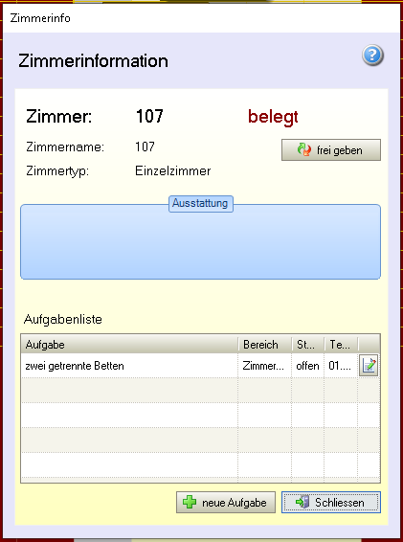Click the frei geben button
403x542 pixels.
tap(331, 150)
